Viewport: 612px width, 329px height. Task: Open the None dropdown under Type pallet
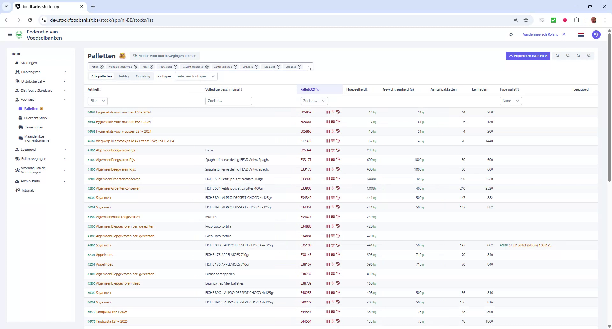pyautogui.click(x=511, y=101)
